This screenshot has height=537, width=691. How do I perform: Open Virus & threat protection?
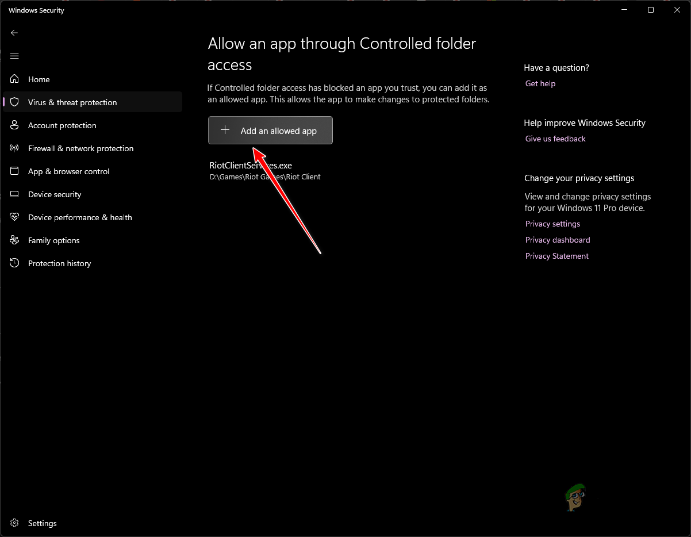pos(72,102)
